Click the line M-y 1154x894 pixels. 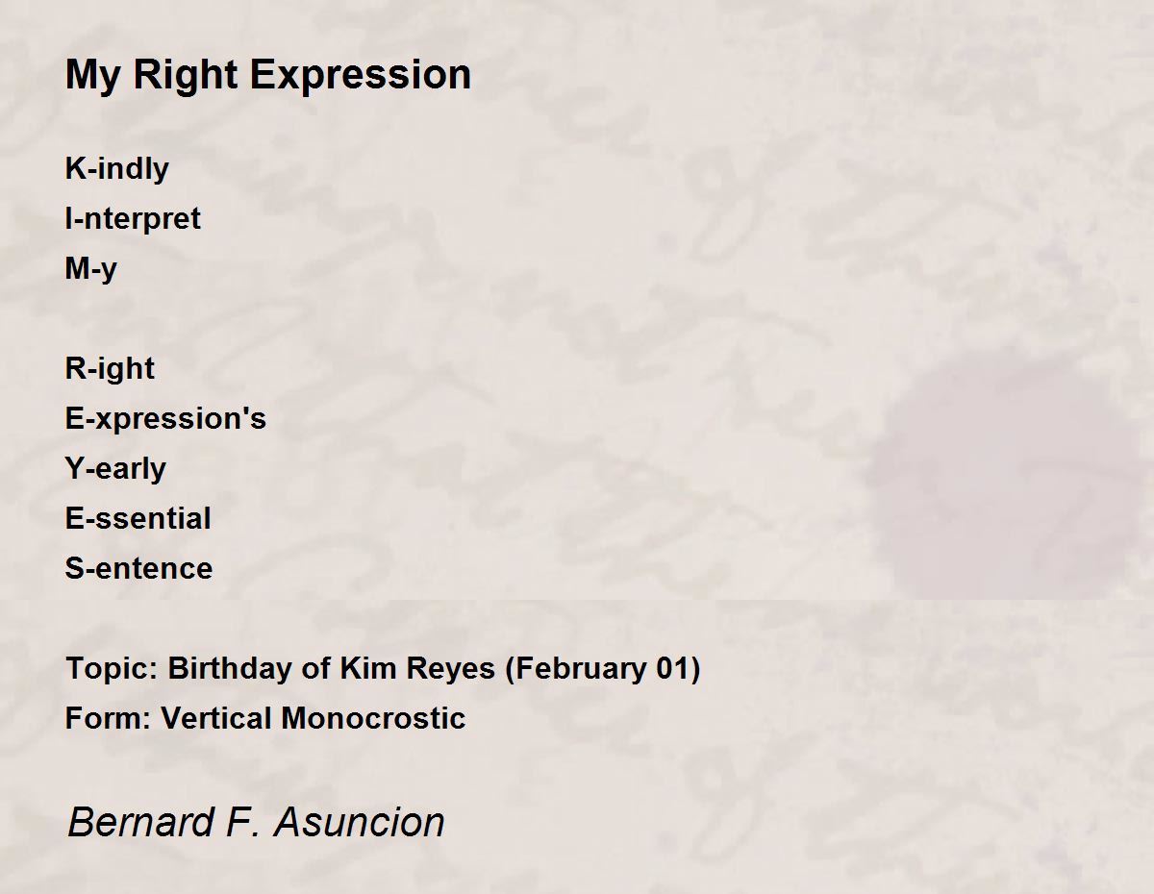coord(91,268)
